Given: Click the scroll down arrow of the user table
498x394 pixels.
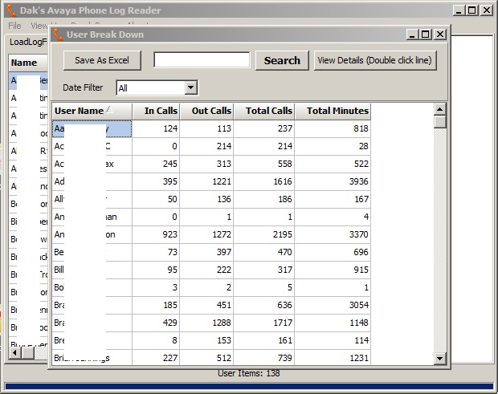Looking at the screenshot, I should pos(439,359).
